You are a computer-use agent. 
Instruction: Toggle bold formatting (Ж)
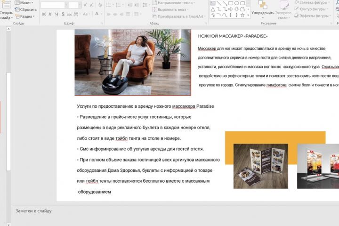coord(44,14)
